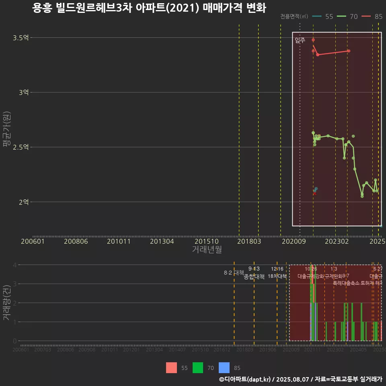Click the topmost red 85 data point
Viewport: 386px width, 386px height.
pyautogui.click(x=313, y=40)
